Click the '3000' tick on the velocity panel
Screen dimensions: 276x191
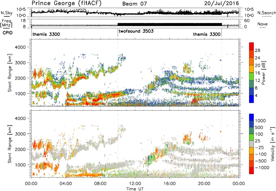(20, 134)
